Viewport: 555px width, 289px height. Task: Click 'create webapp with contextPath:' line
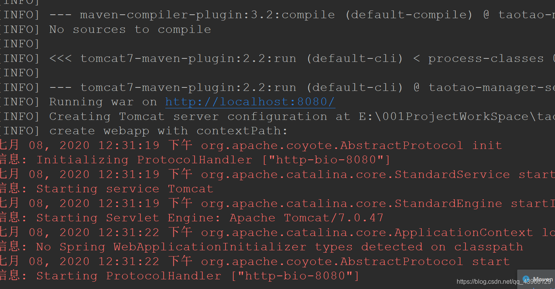(144, 131)
